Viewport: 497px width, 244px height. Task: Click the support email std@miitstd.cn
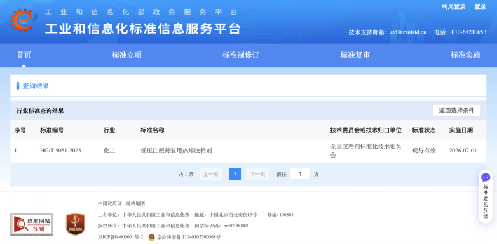point(408,32)
